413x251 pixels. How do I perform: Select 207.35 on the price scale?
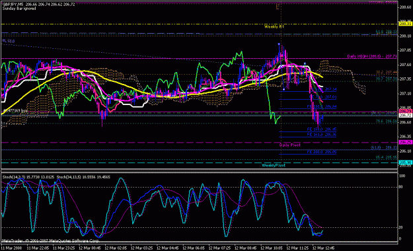(x=405, y=79)
